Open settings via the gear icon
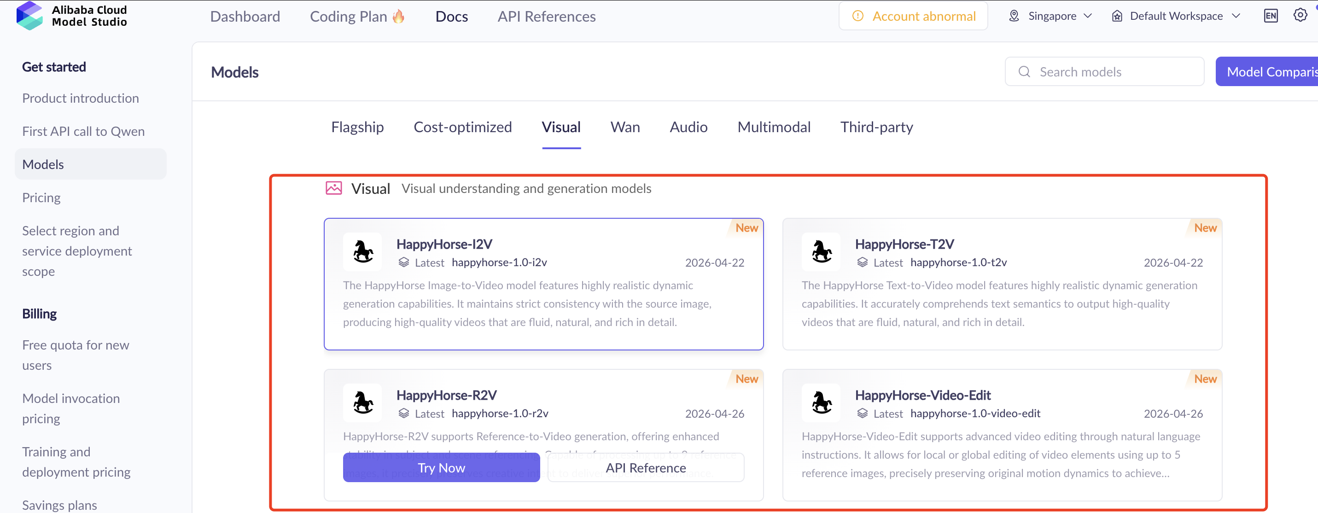The width and height of the screenshot is (1318, 513). tap(1300, 15)
